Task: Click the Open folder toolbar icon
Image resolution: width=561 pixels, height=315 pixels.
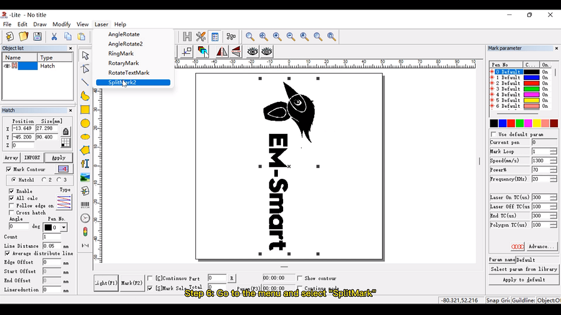Action: 23,36
